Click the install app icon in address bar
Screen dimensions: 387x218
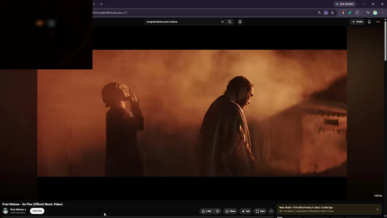tap(326, 13)
